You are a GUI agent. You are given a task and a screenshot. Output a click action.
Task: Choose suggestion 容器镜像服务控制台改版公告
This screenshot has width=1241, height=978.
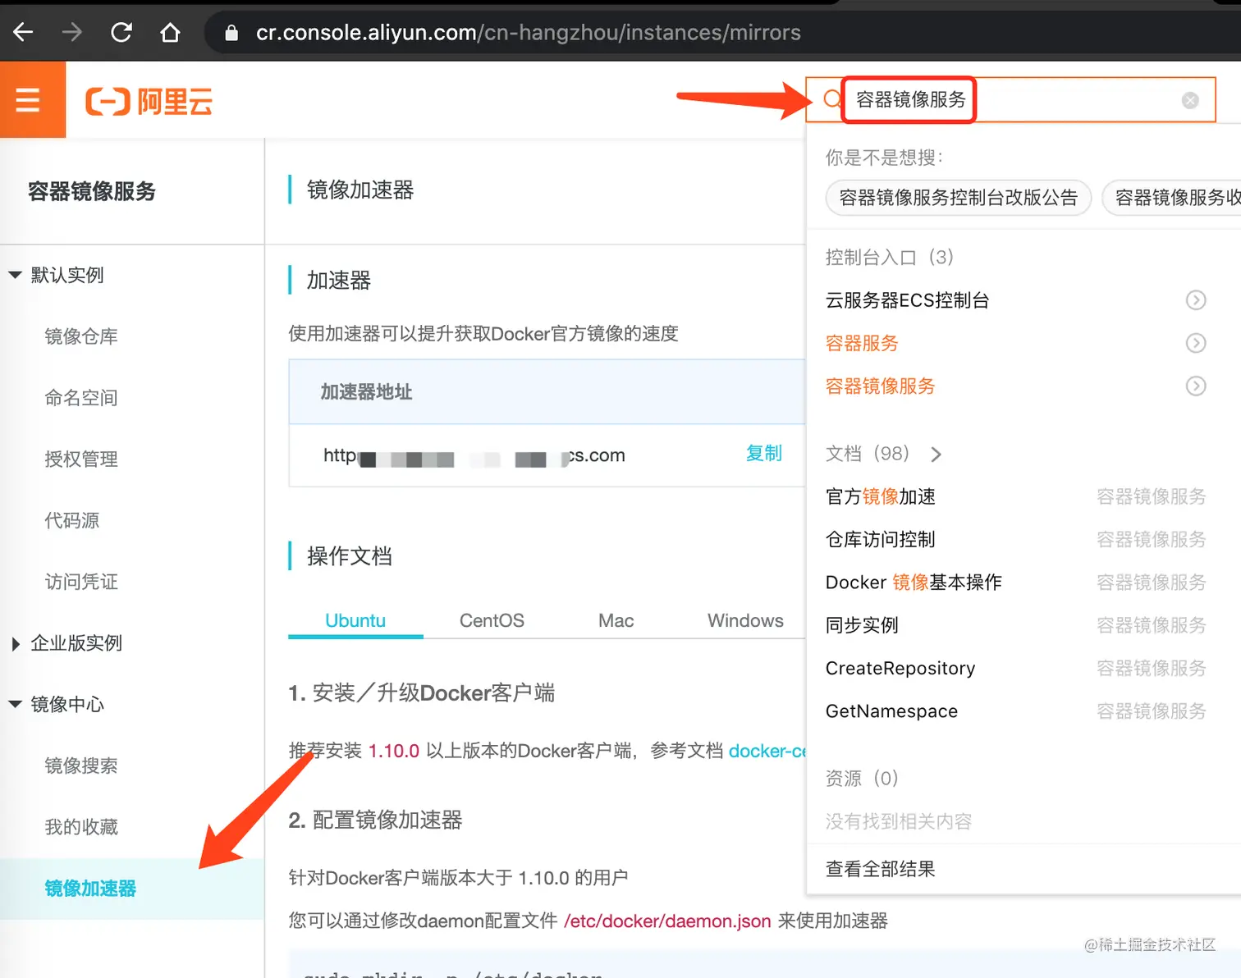point(958,198)
